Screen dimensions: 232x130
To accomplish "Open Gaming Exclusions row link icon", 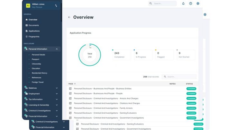I will (x=70, y=113).
